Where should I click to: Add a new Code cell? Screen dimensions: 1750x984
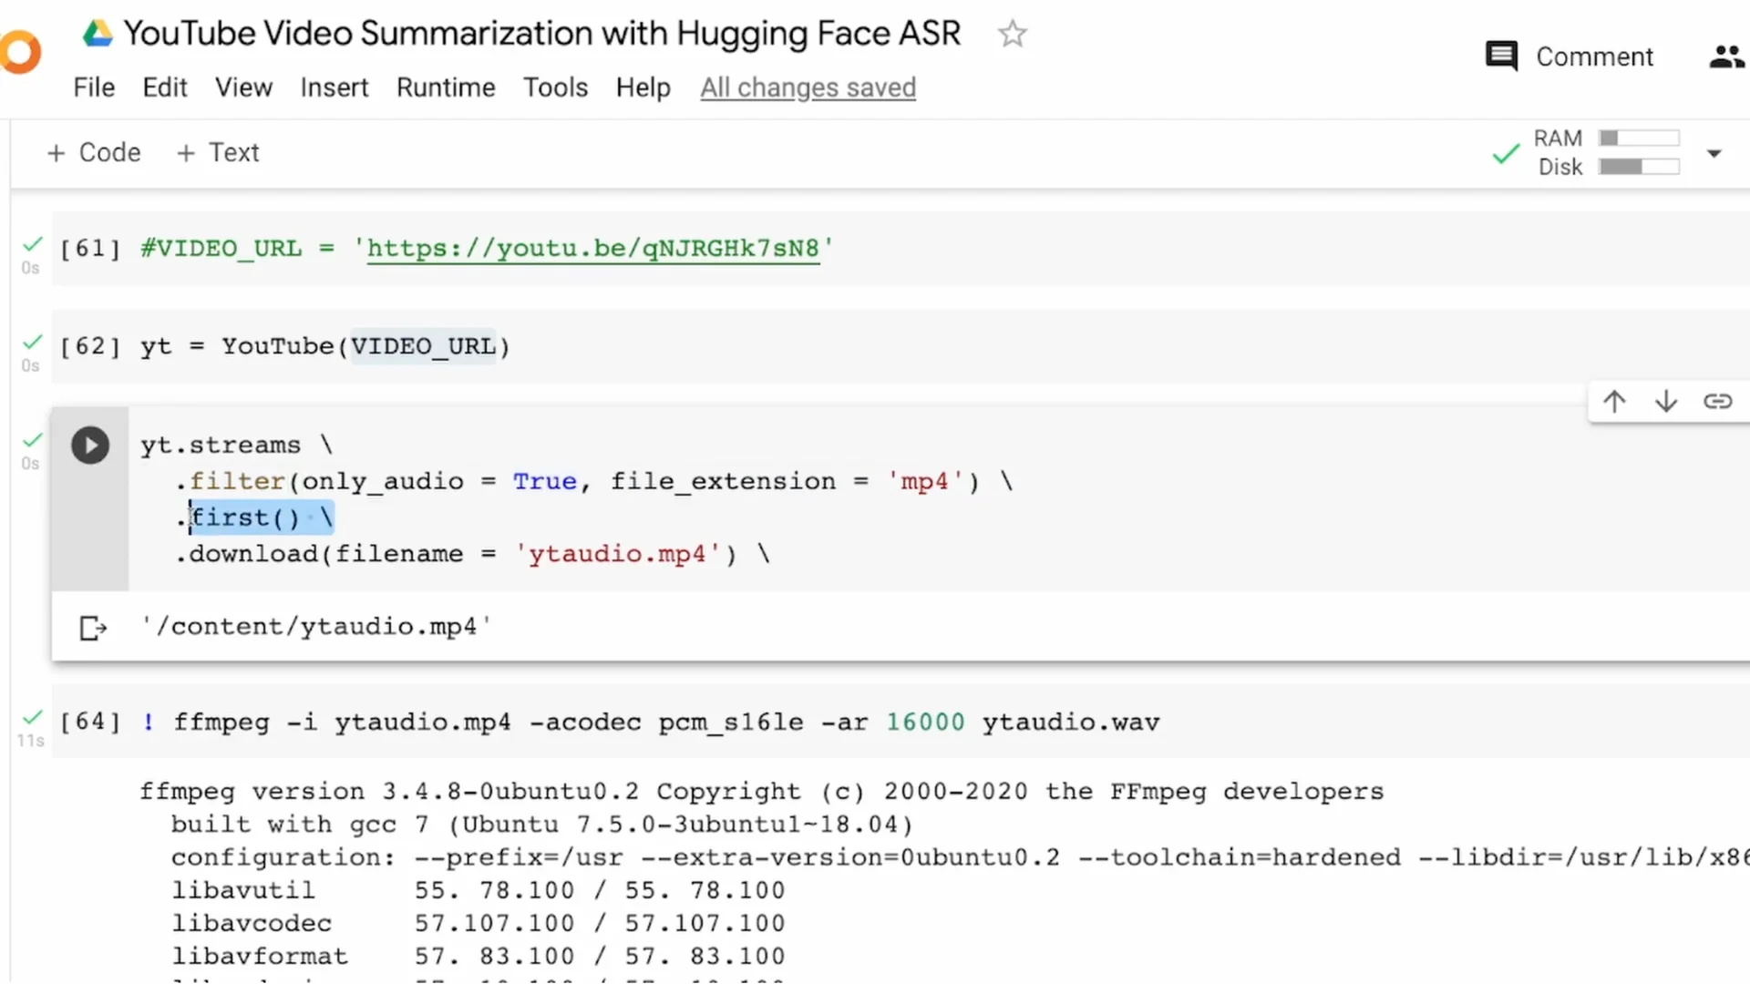point(92,152)
